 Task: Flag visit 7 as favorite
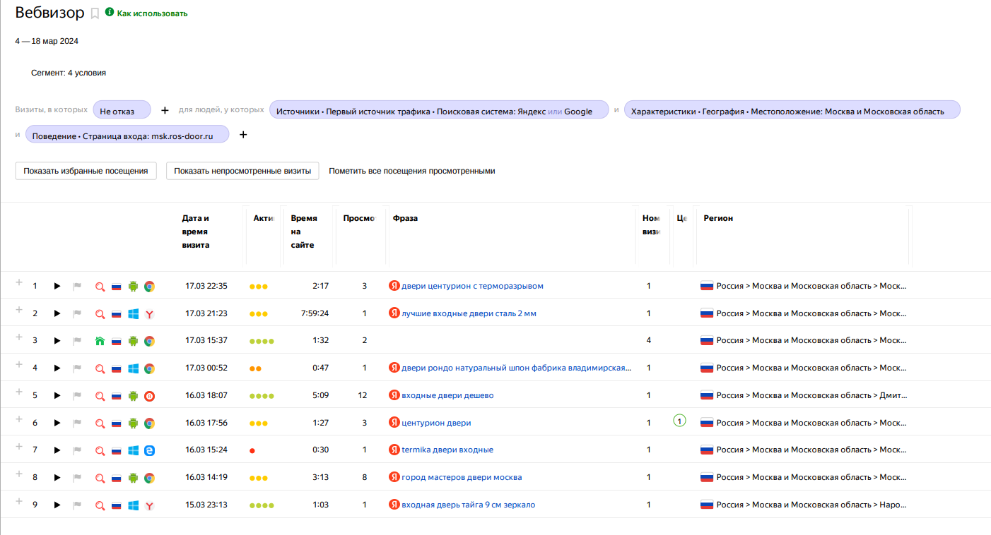pos(77,450)
